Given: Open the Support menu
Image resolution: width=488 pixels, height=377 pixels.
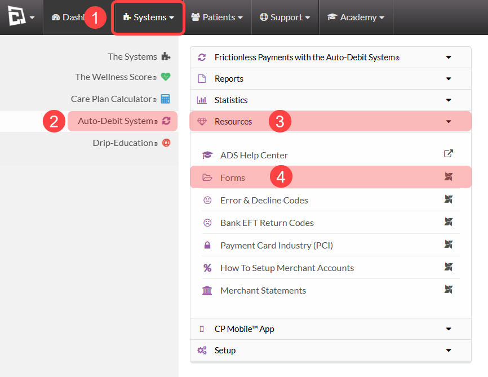Looking at the screenshot, I should click(285, 17).
